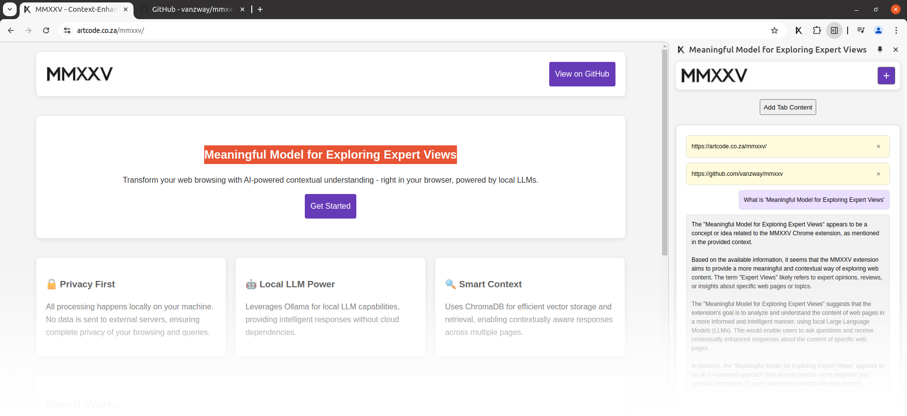The height and width of the screenshot is (416, 907).
Task: Close the MMXXV browser tab
Action: tap(126, 9)
